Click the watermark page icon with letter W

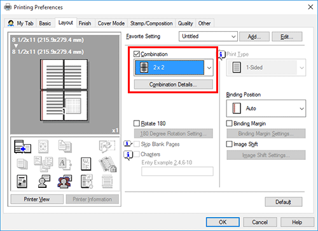[x=86, y=164]
